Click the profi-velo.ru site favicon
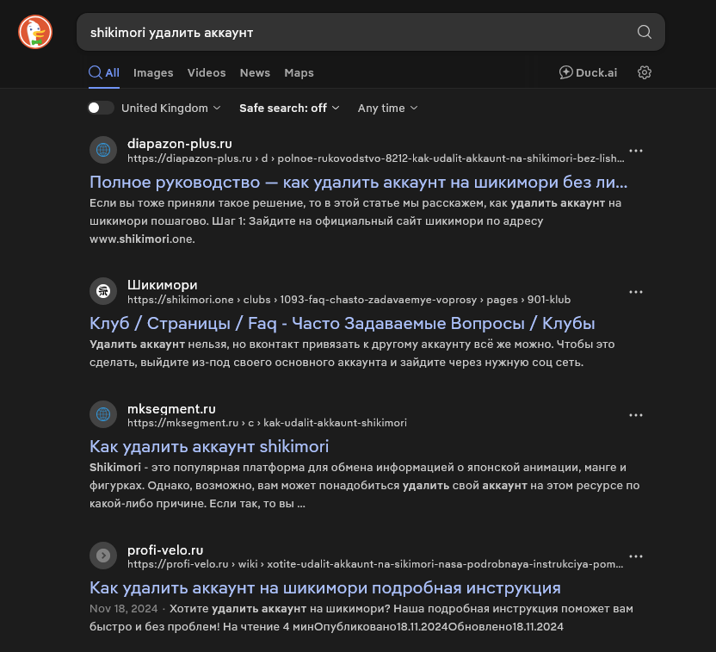 (x=103, y=556)
